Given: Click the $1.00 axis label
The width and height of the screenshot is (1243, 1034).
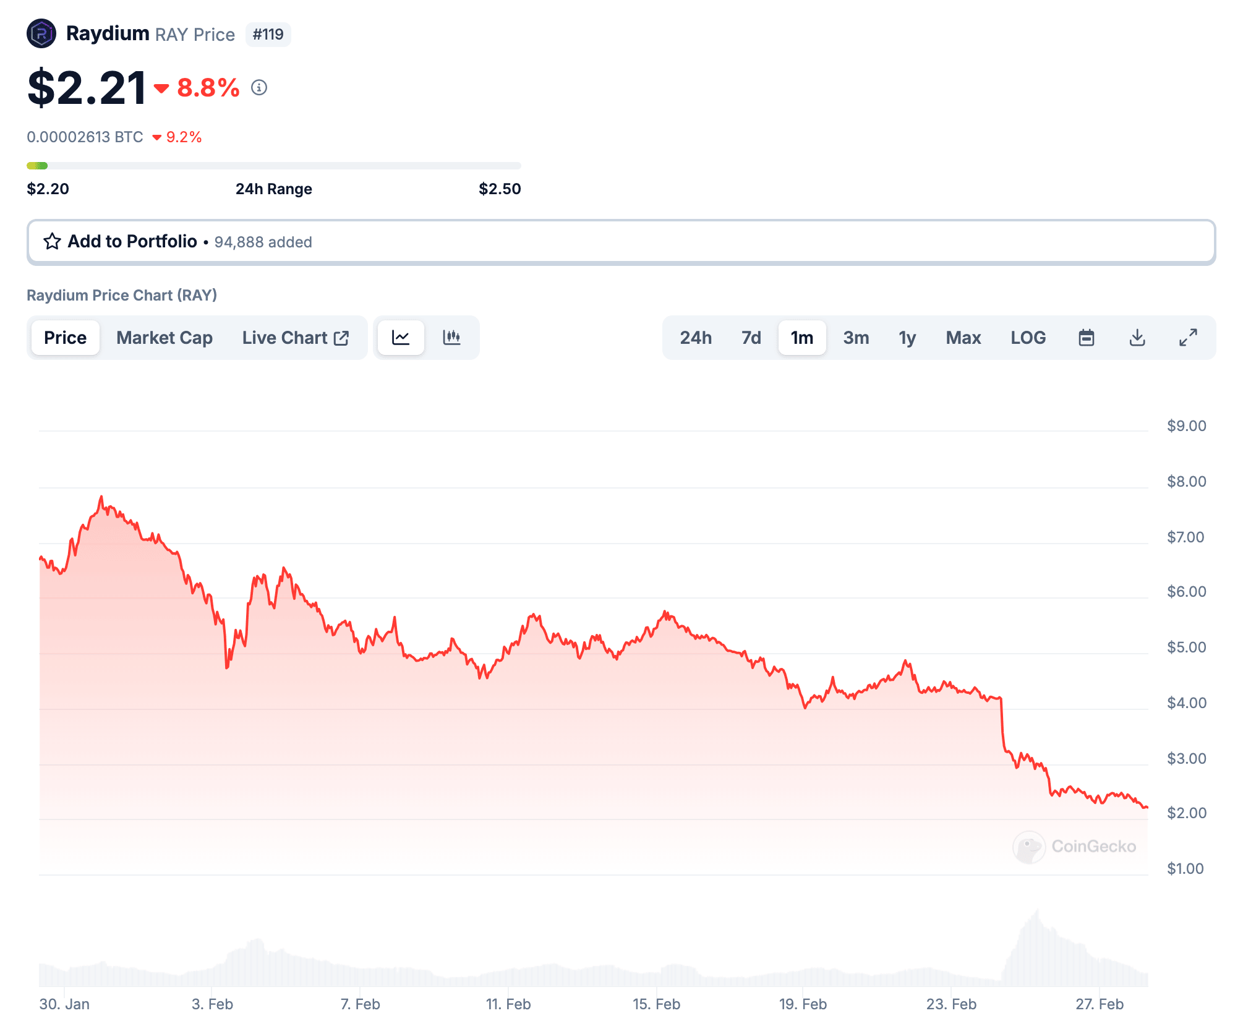Looking at the screenshot, I should (1185, 868).
